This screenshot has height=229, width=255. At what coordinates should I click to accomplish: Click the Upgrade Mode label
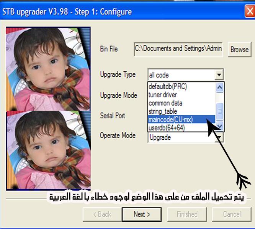point(119,95)
